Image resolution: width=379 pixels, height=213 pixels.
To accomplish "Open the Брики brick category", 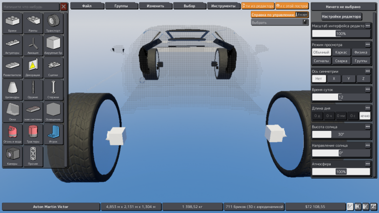I will (12, 23).
